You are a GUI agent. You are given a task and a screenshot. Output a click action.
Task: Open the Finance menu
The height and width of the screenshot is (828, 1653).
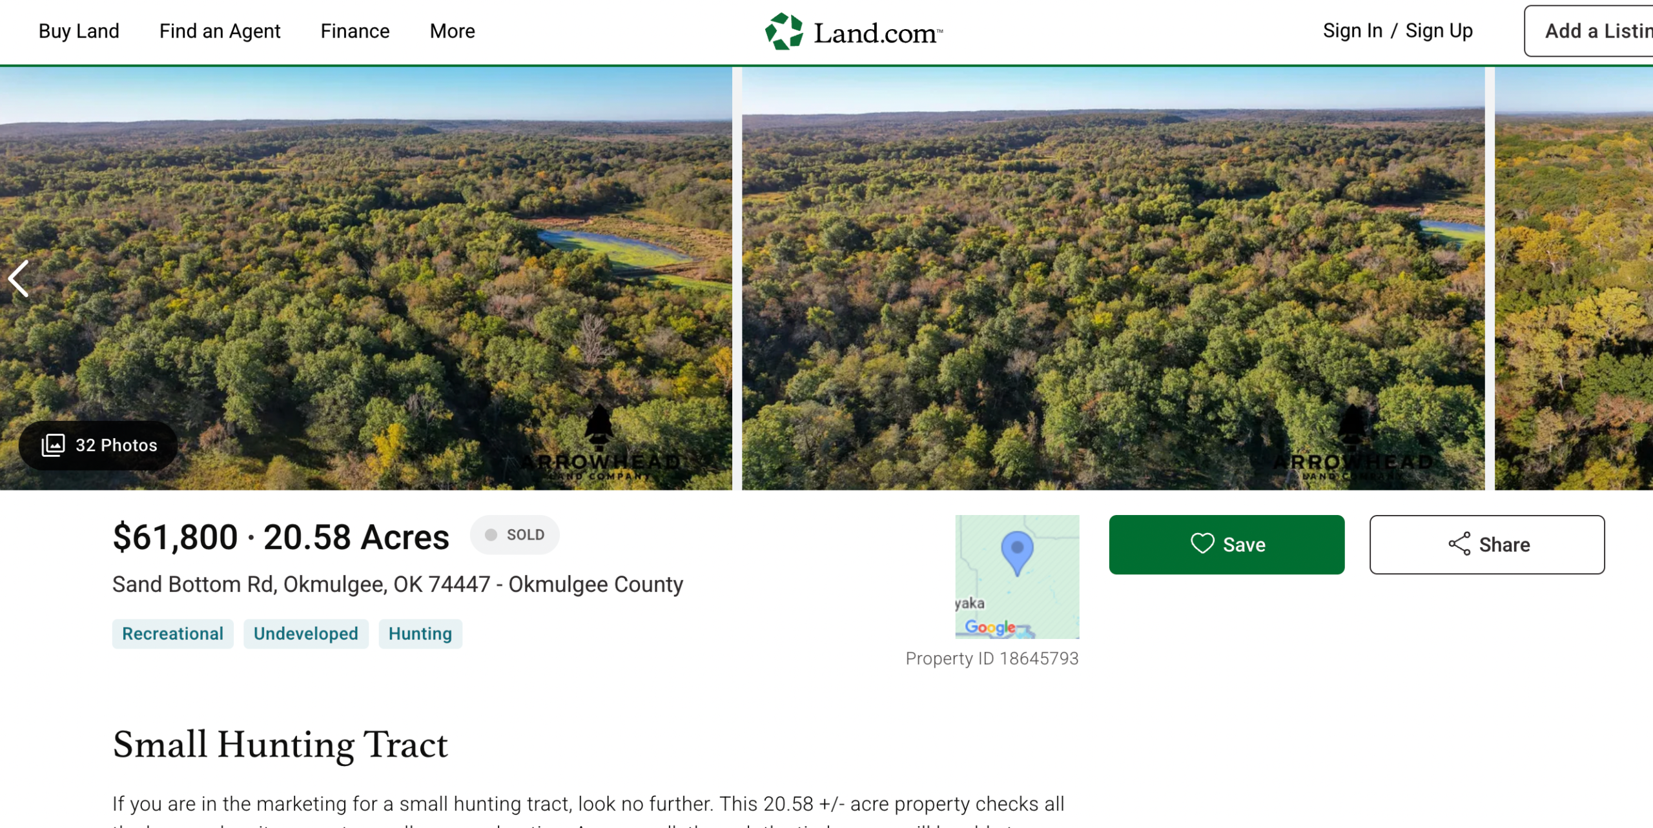coord(355,31)
